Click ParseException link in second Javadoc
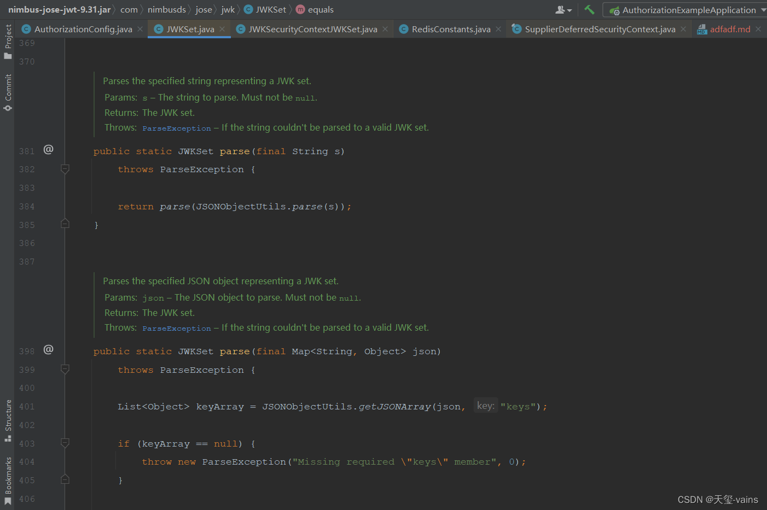The height and width of the screenshot is (510, 767). click(x=177, y=328)
